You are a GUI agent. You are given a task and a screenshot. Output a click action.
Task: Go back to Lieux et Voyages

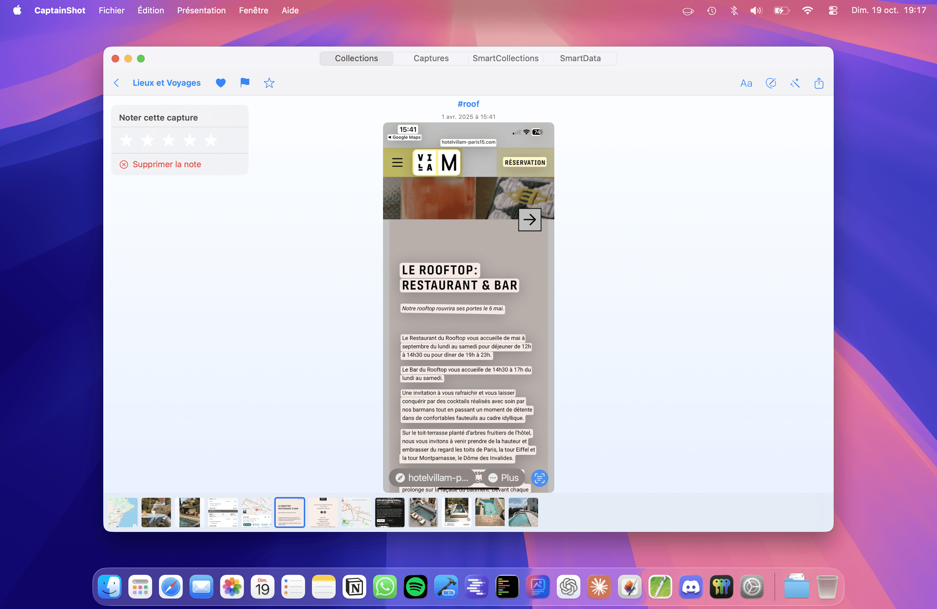coord(117,83)
